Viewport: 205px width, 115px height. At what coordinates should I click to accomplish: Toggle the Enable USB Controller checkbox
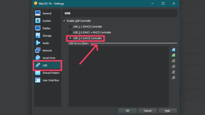[64, 21]
